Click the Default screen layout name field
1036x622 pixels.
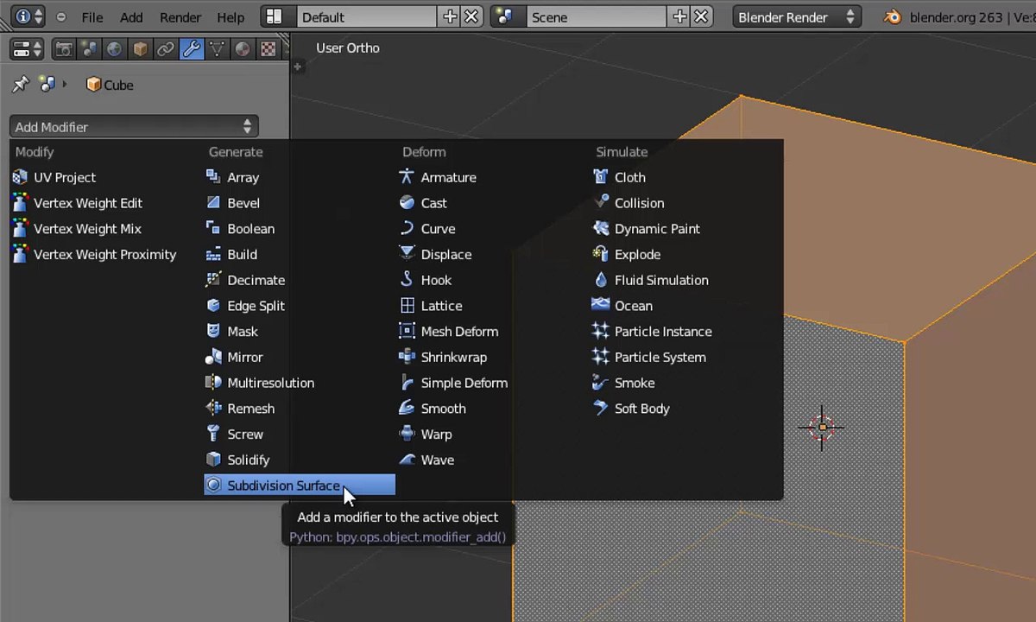point(367,16)
